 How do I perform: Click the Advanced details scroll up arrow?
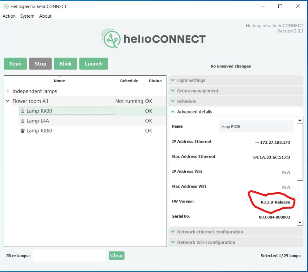pos(300,120)
